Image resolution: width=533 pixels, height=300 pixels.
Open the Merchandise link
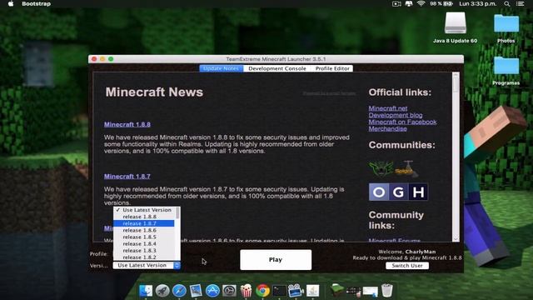tap(387, 128)
